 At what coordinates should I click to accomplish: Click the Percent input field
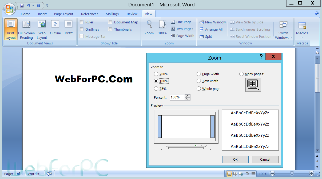[177, 97]
